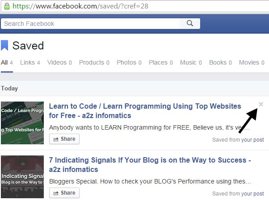Share the 7 Indicating Signals post

(64, 193)
